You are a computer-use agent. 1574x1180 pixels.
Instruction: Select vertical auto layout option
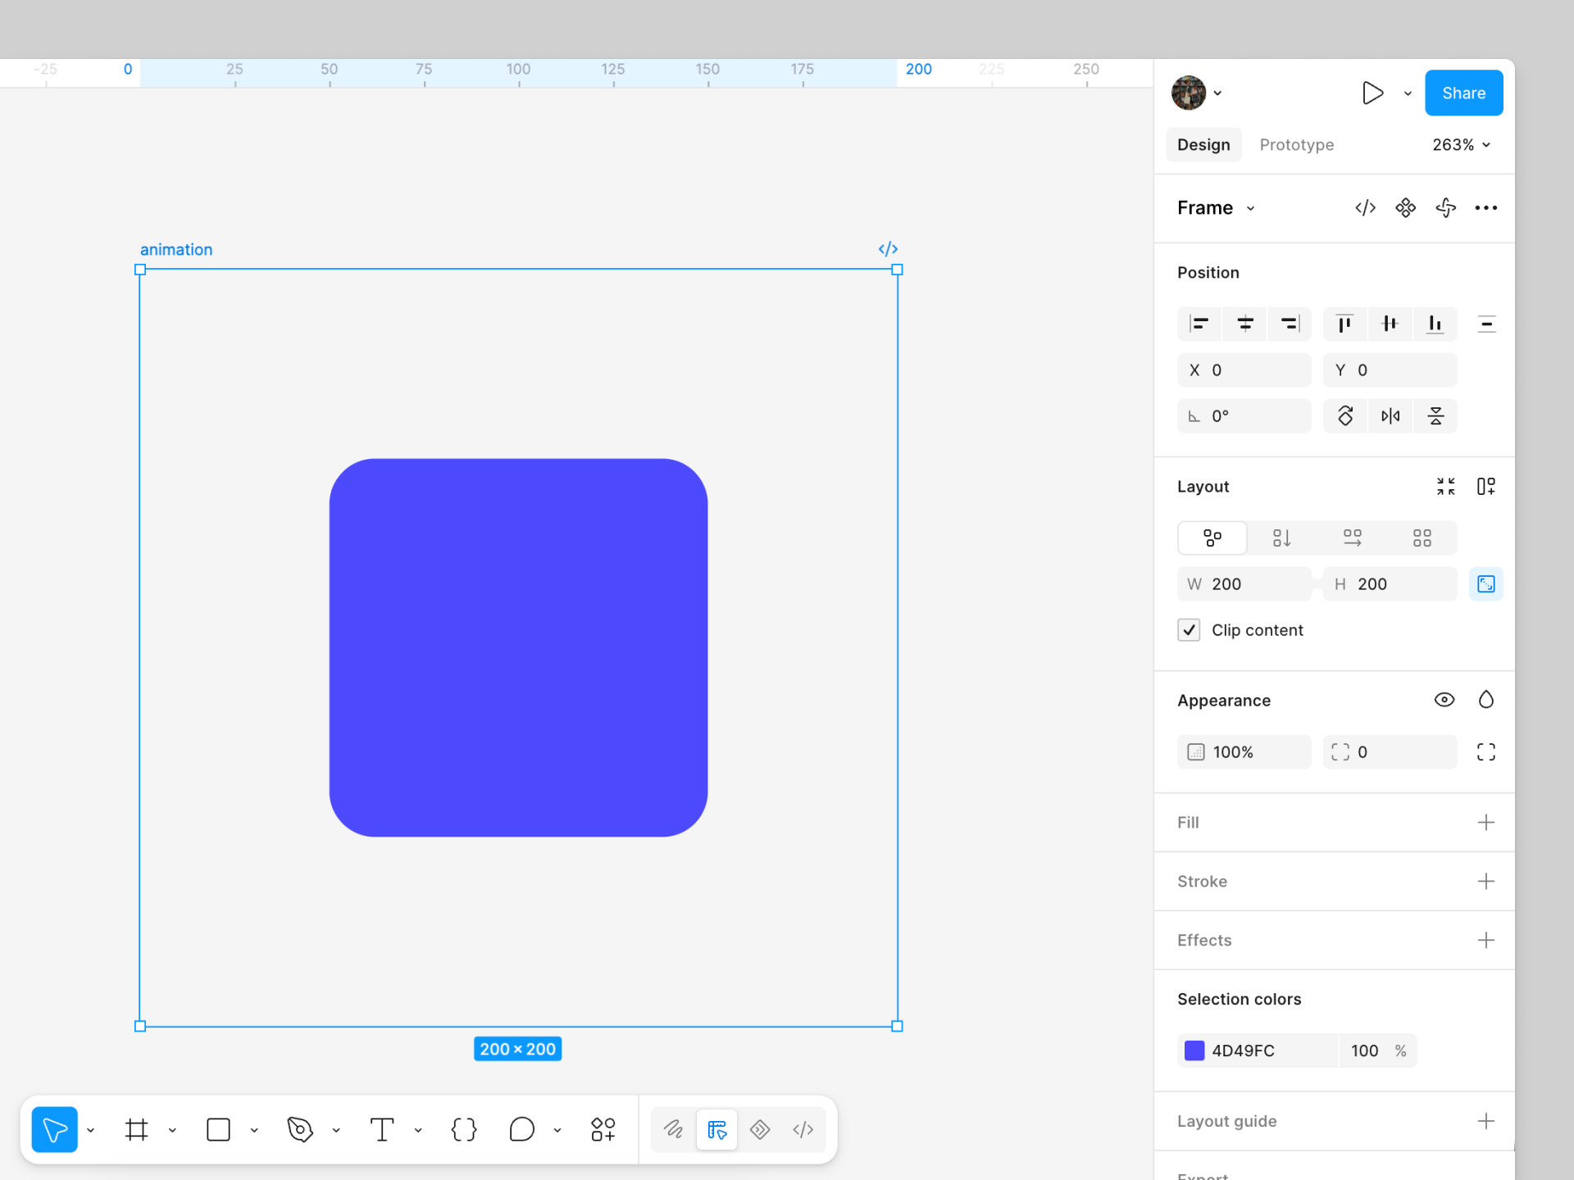[x=1282, y=538]
